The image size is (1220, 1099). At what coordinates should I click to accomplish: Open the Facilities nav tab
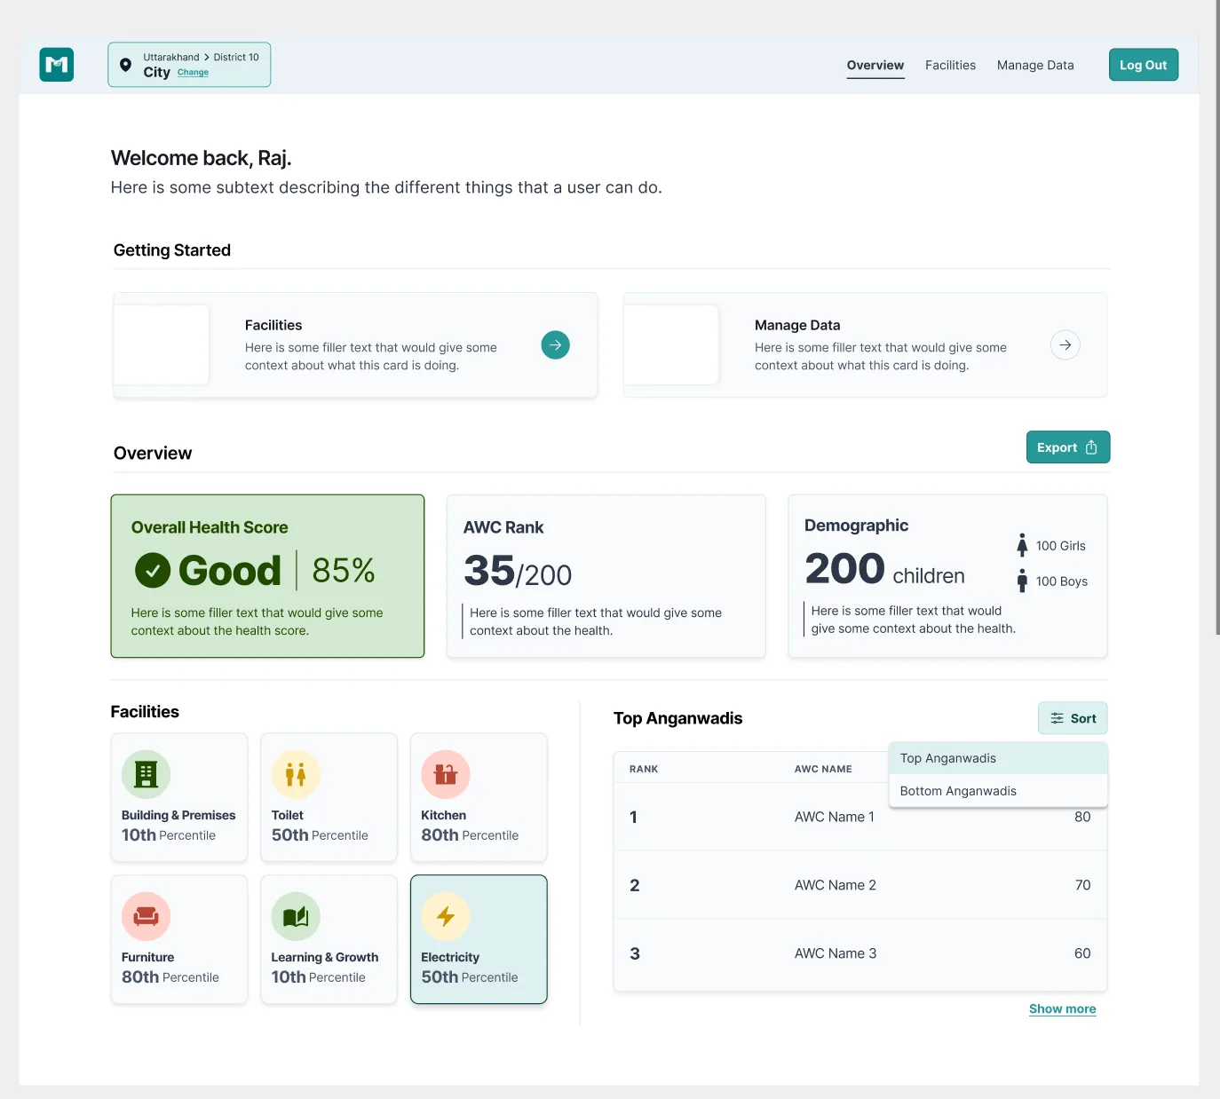(x=950, y=65)
